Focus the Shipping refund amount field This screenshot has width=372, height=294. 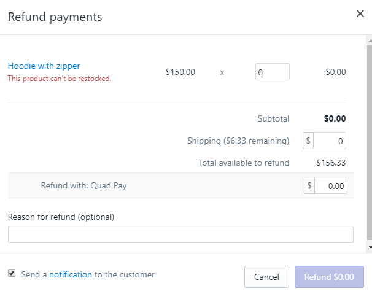(330, 141)
